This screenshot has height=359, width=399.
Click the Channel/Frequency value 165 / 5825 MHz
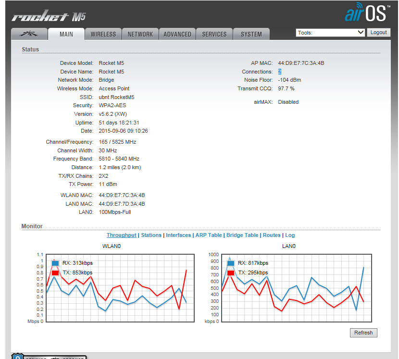tap(117, 142)
